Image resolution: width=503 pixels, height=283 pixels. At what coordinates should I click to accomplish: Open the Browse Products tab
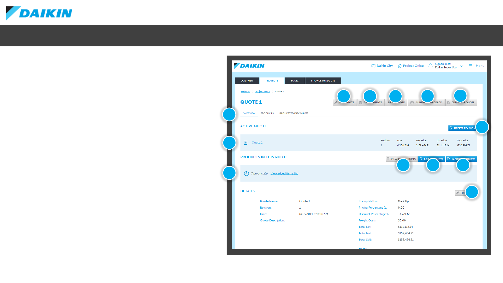323,81
